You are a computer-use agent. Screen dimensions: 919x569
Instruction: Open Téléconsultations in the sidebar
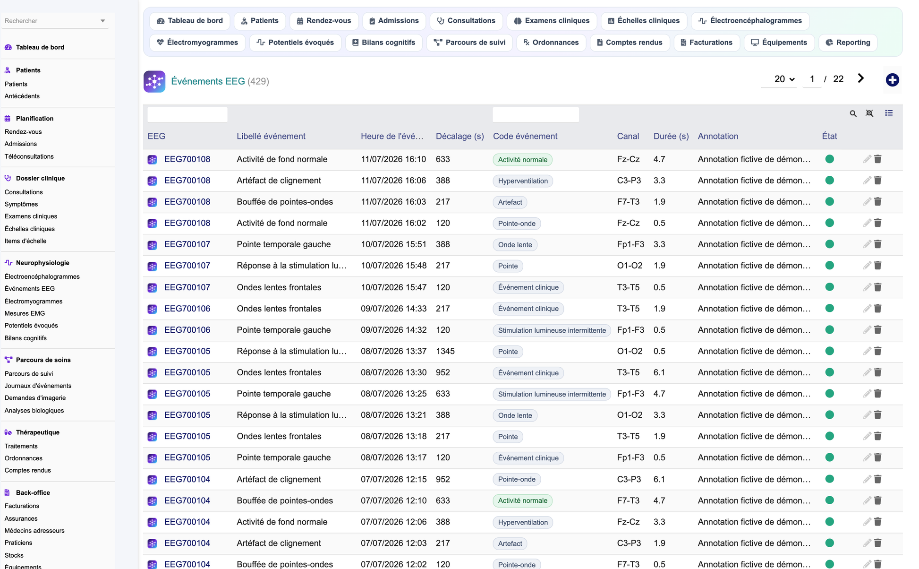[29, 156]
